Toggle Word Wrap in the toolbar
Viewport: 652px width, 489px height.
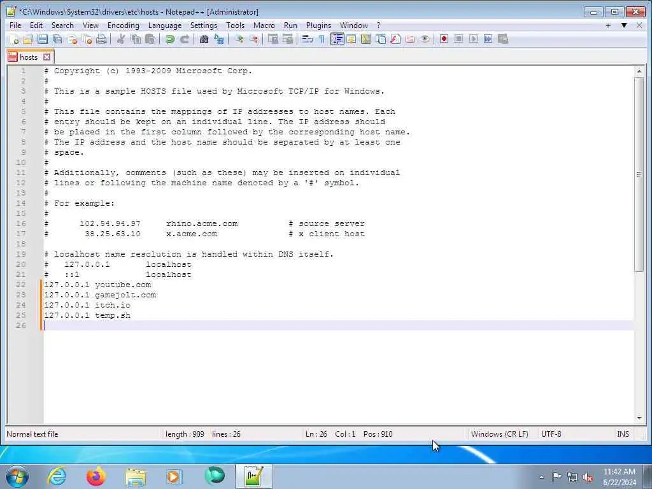pyautogui.click(x=308, y=39)
